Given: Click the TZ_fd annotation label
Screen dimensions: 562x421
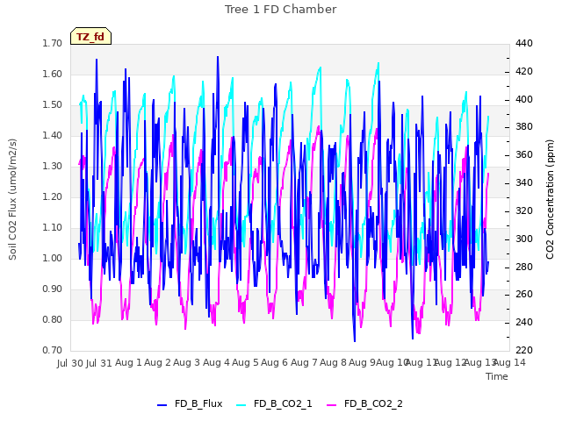Looking at the screenshot, I should pyautogui.click(x=90, y=37).
